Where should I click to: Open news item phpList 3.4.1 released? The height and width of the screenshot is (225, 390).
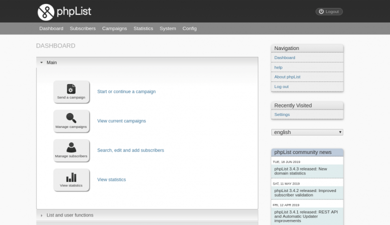(307, 216)
